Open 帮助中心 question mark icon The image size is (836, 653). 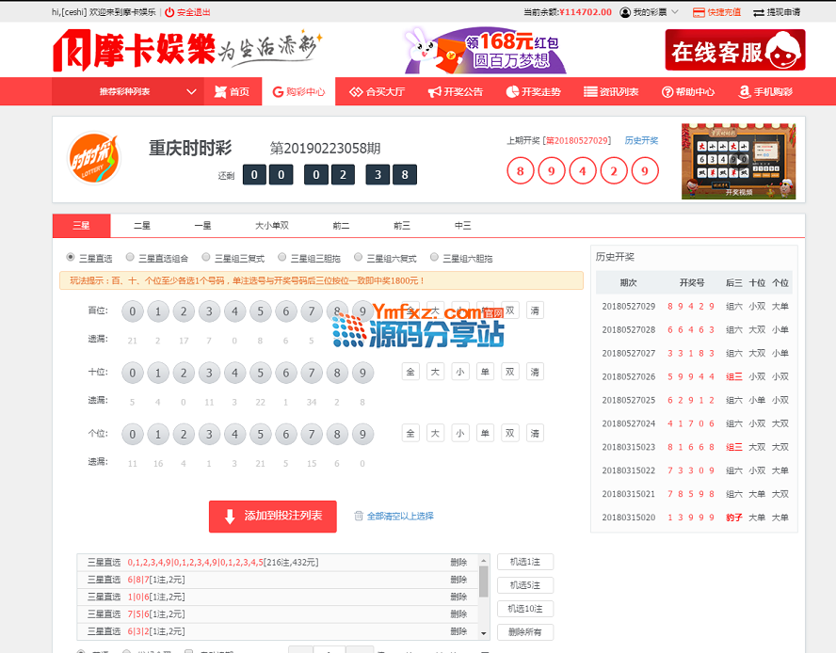[x=667, y=91]
